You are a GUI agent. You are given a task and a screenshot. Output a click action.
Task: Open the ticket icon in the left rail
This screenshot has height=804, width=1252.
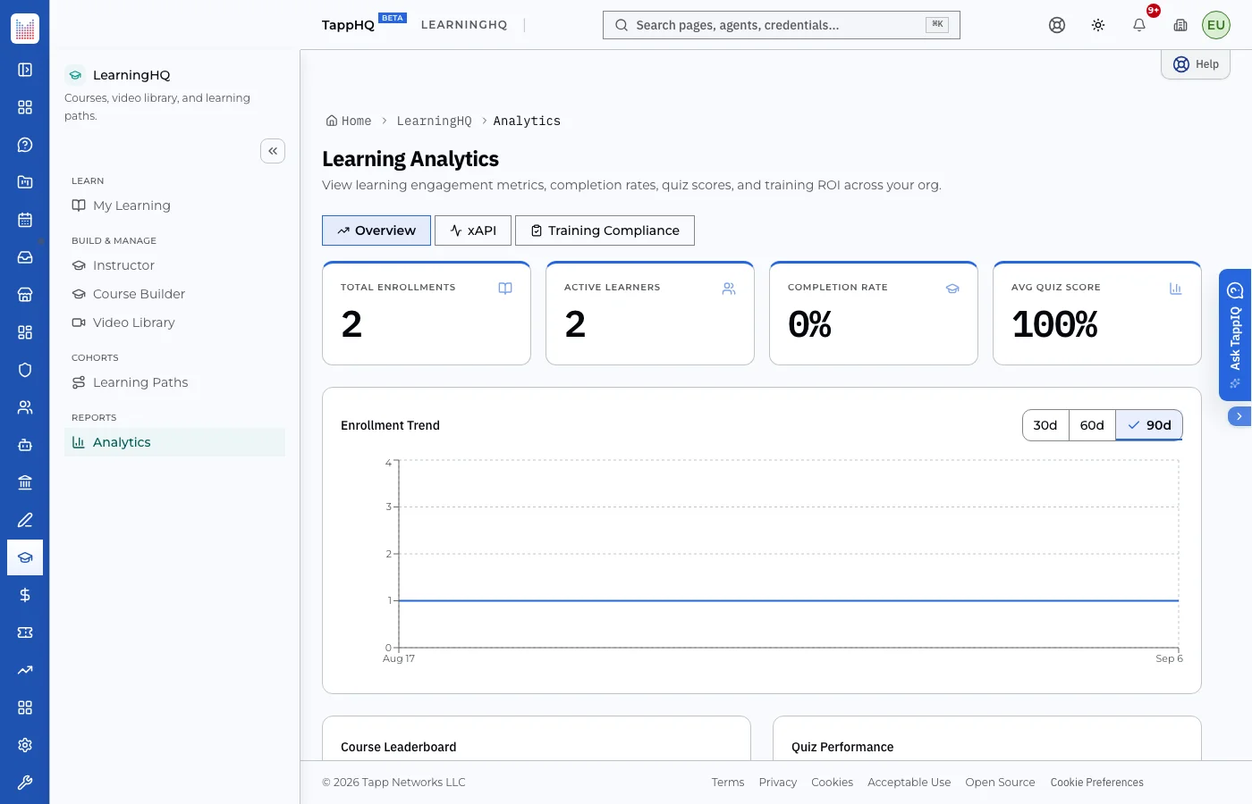click(x=25, y=632)
